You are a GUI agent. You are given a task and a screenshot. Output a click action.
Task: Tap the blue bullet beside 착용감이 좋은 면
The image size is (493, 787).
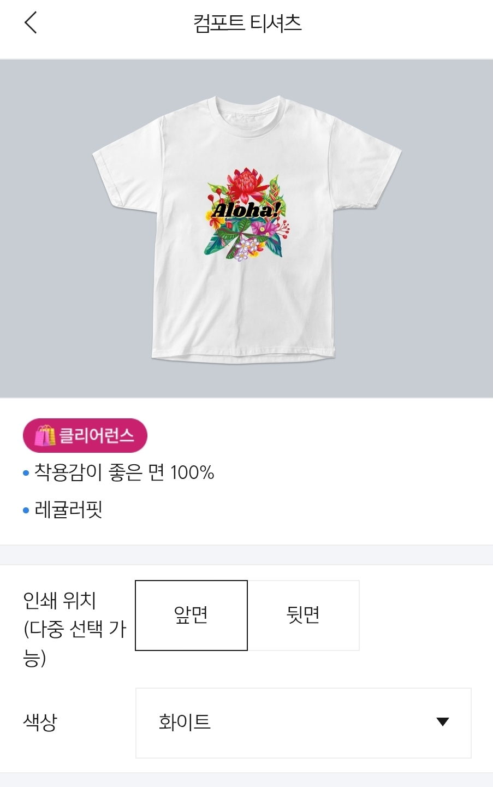[x=26, y=473]
